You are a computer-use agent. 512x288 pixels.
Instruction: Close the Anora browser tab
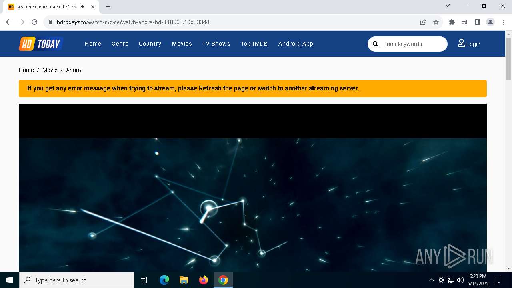point(93,7)
